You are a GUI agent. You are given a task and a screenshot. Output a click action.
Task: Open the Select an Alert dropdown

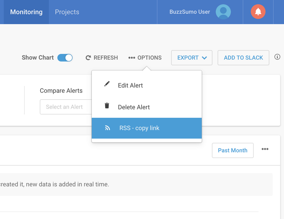coord(66,107)
